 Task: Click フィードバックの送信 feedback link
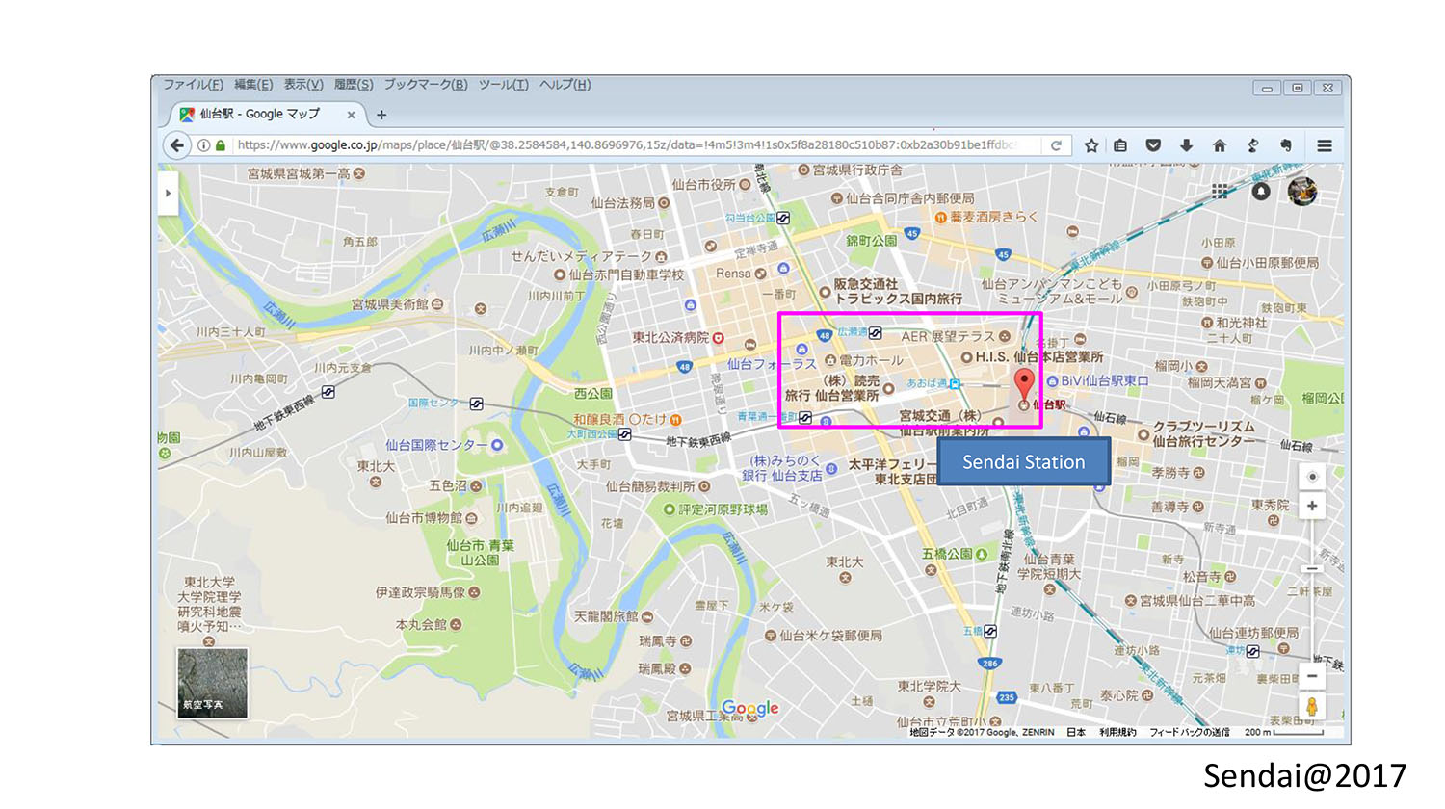[1190, 733]
